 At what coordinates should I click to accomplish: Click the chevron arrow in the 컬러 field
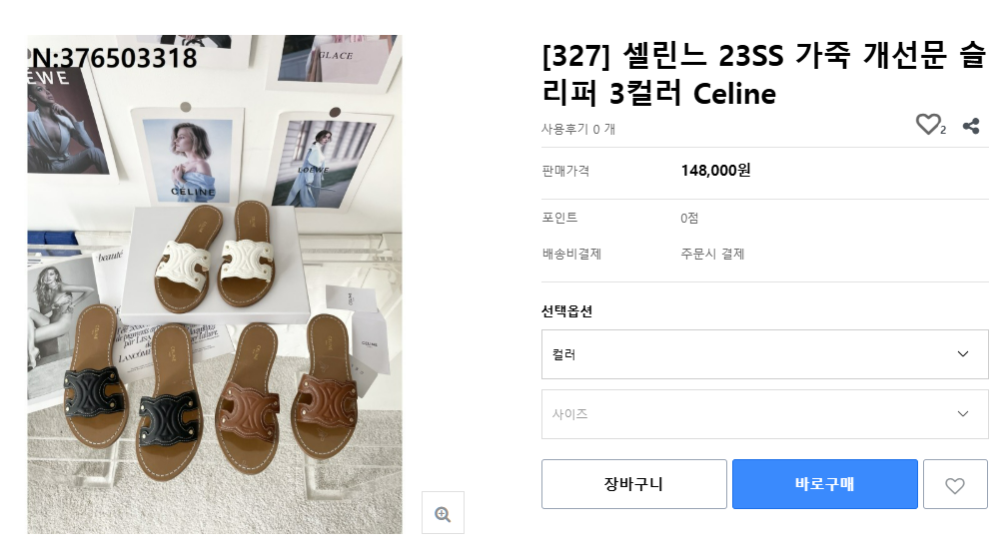coord(963,354)
